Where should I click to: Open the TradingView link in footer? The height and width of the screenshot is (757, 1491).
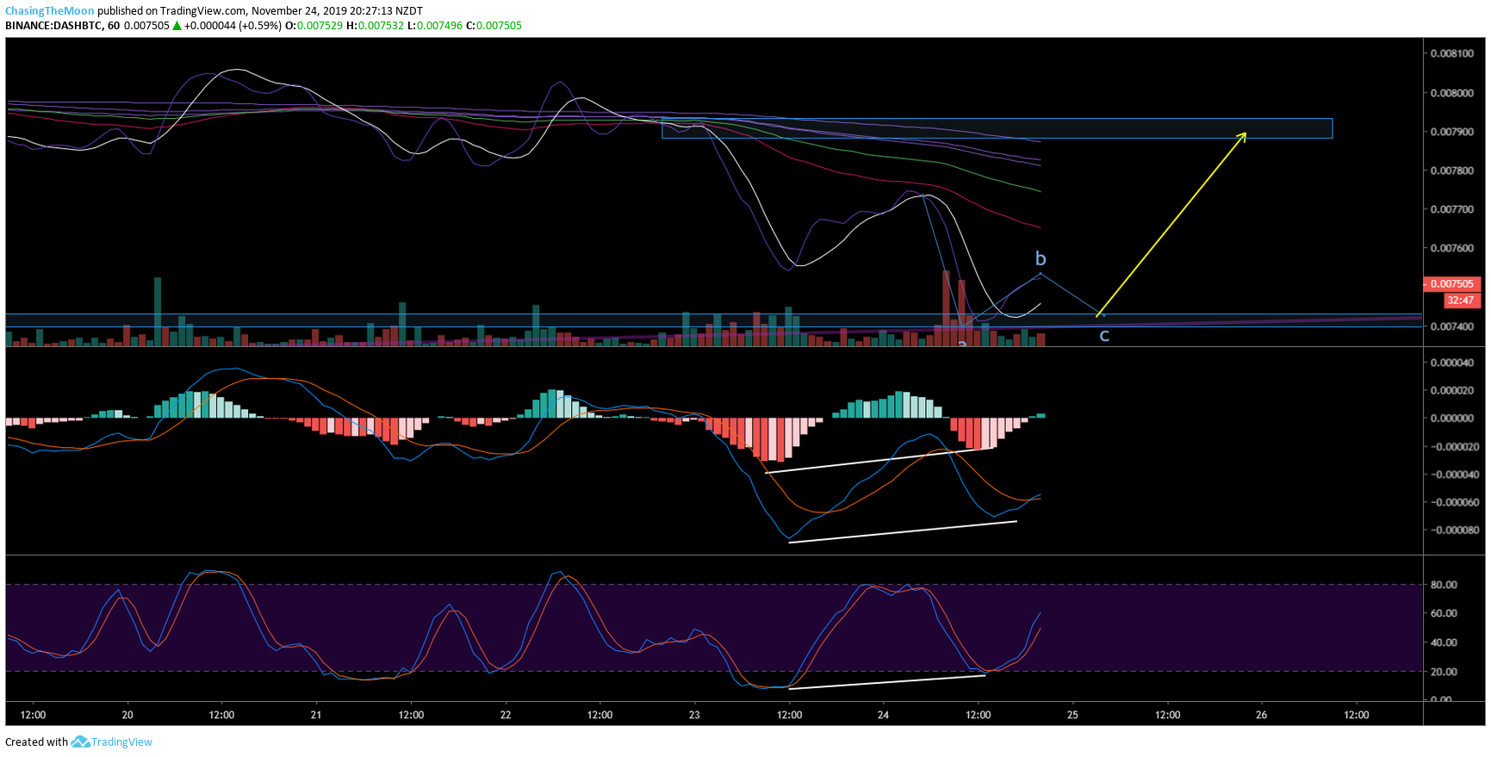(121, 741)
